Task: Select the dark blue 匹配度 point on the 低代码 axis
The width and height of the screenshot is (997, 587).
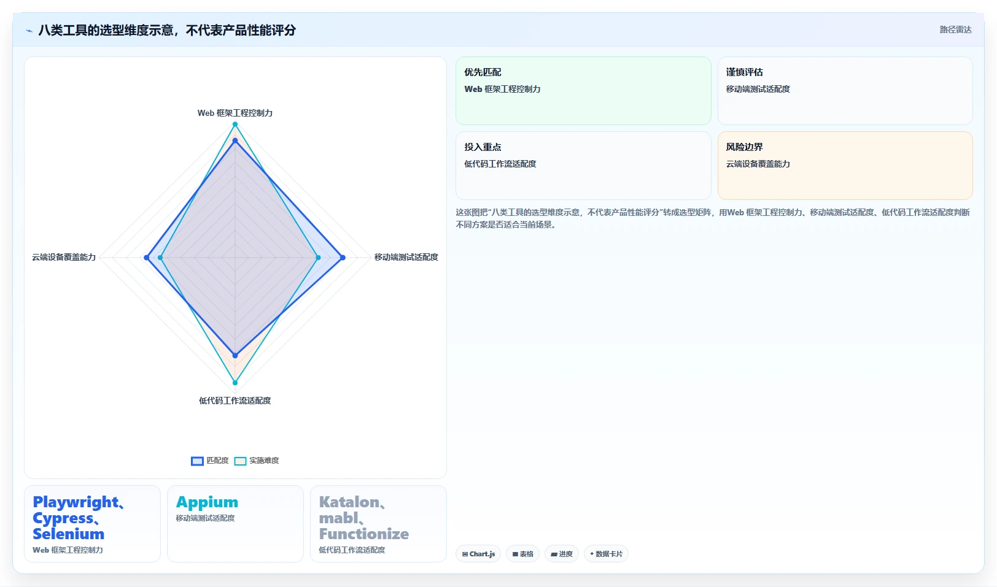Action: [x=235, y=355]
